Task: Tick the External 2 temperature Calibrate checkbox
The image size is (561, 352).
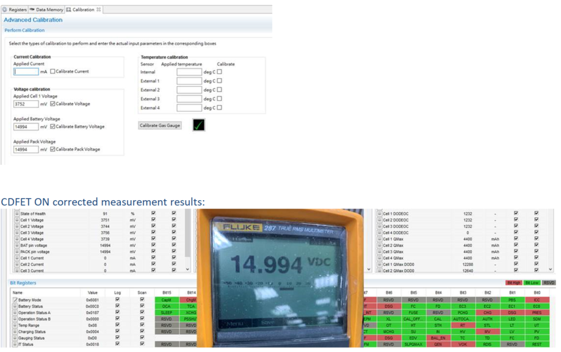Action: (219, 90)
